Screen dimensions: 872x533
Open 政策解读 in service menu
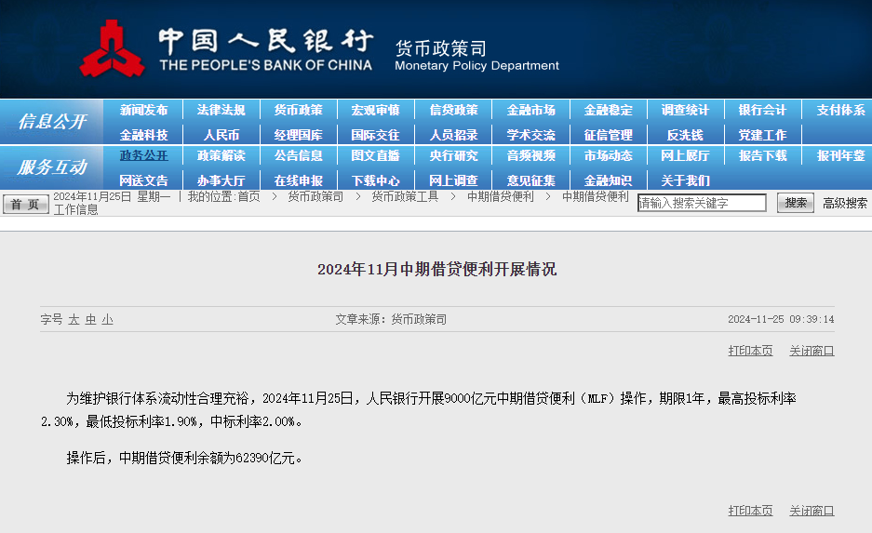click(221, 155)
